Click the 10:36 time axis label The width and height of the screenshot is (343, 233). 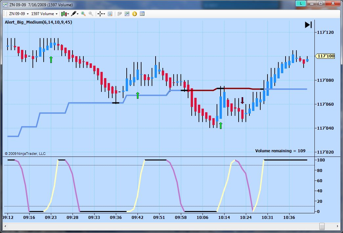tap(289, 218)
